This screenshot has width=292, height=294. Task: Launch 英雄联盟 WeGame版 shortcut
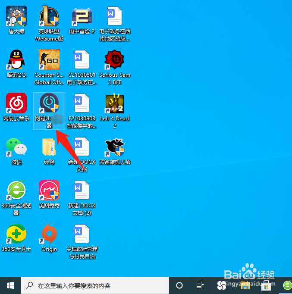[49, 16]
